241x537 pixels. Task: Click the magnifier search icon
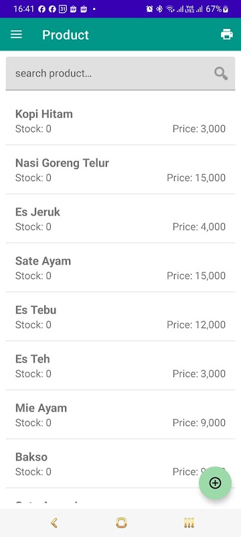[221, 73]
